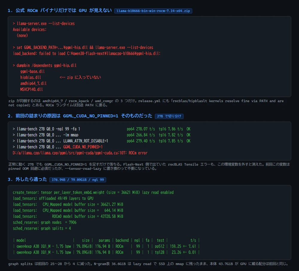The height and width of the screenshot is (271, 299).
Task: Click the paragraph starting 'graph splits は前回の 25~28'
Action: (148, 264)
